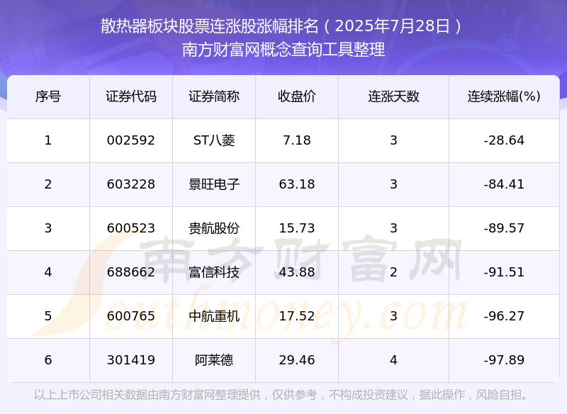Select stock code 600523
567x414 pixels.
click(131, 228)
